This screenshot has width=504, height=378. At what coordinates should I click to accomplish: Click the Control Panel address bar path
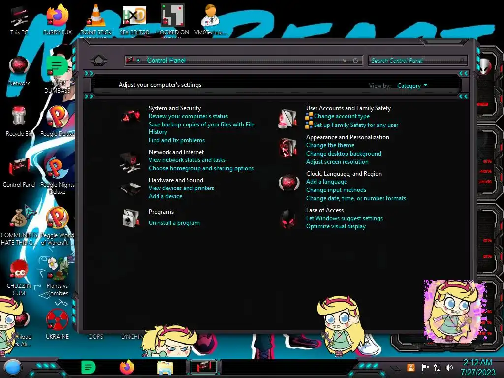[x=166, y=60]
